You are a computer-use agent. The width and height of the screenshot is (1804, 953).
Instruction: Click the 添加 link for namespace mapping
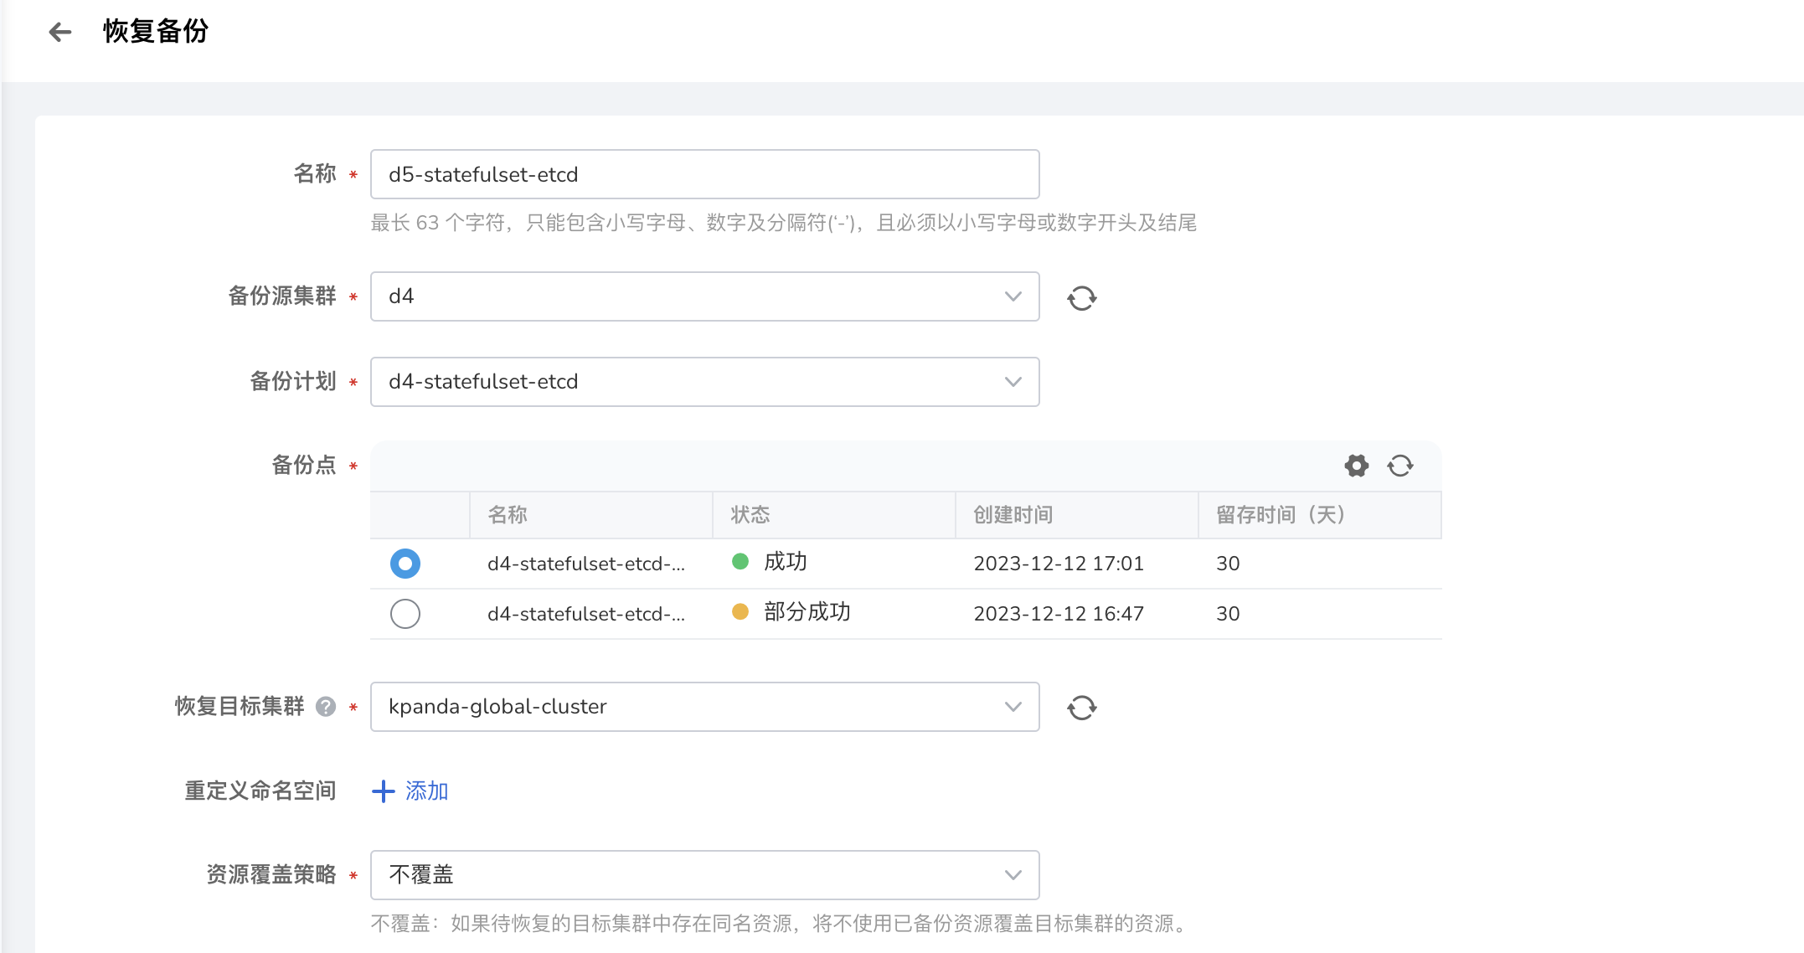pyautogui.click(x=426, y=791)
